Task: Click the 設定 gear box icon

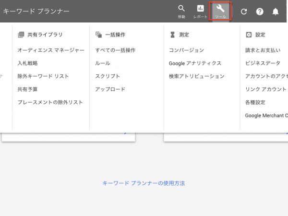Action: pyautogui.click(x=249, y=35)
